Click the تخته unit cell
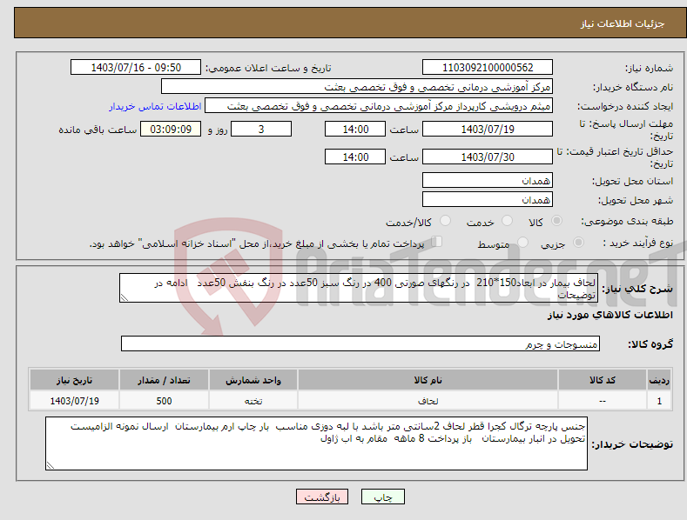 (x=253, y=401)
